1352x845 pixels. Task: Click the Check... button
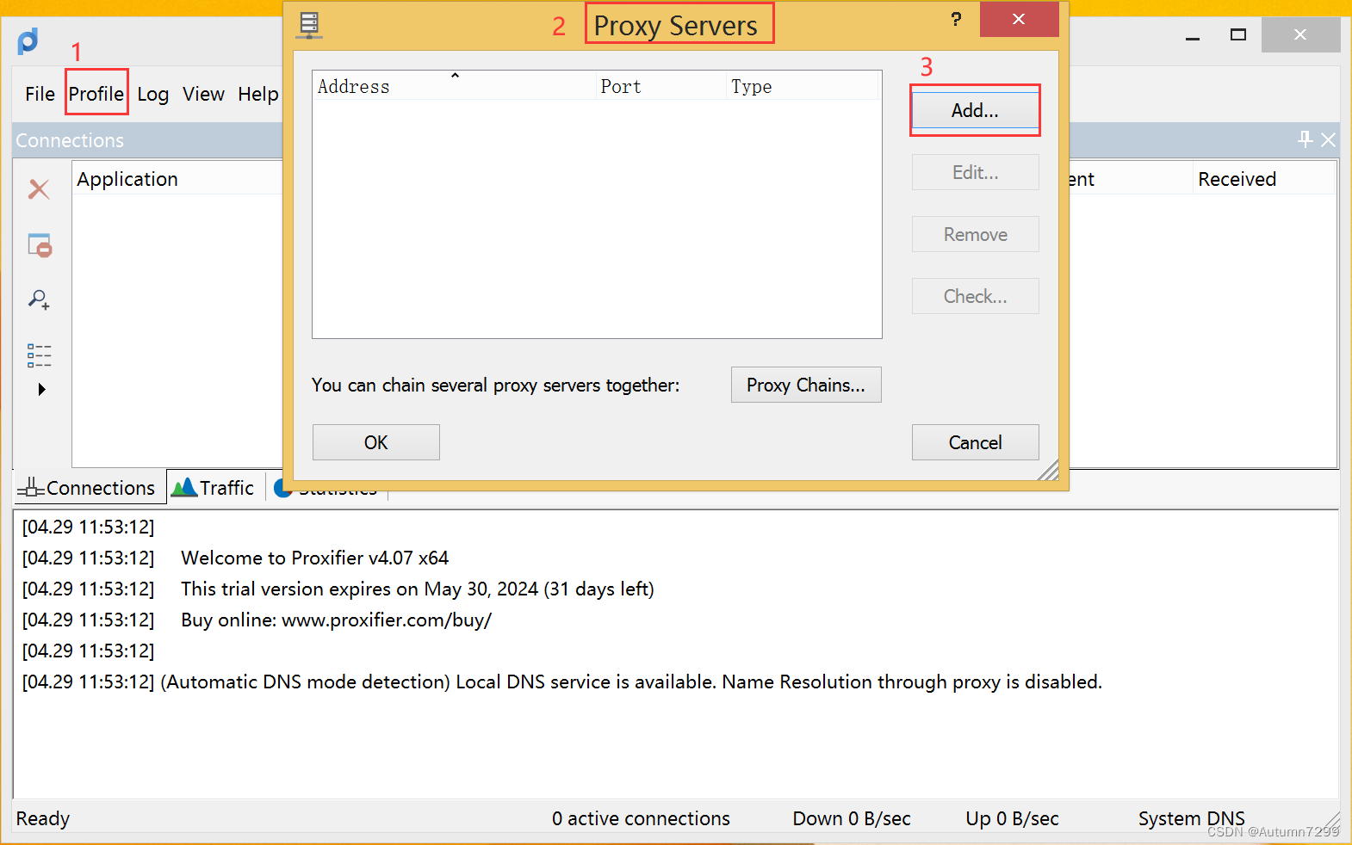click(x=975, y=296)
